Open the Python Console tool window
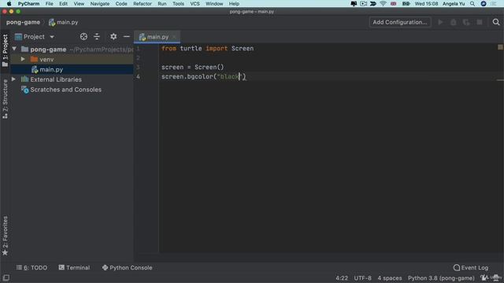This screenshot has width=504, height=283. [x=127, y=267]
